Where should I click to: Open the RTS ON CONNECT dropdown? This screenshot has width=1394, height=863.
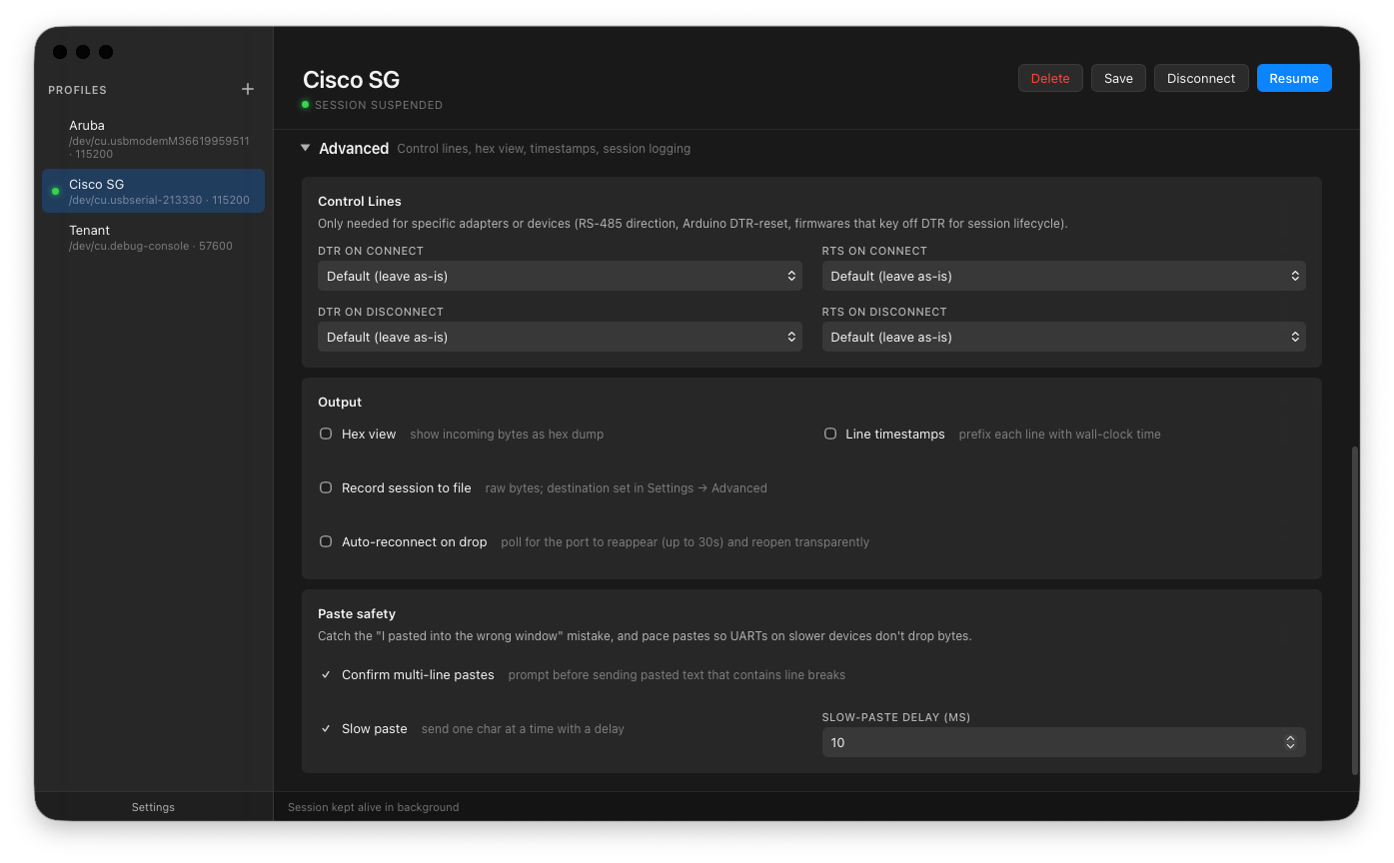pyautogui.click(x=1063, y=276)
